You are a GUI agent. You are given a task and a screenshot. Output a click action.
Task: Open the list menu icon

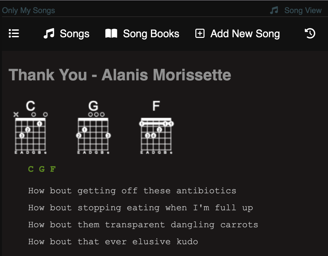(x=14, y=34)
